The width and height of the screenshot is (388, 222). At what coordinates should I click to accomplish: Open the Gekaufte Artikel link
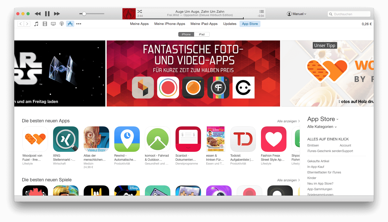(x=318, y=161)
